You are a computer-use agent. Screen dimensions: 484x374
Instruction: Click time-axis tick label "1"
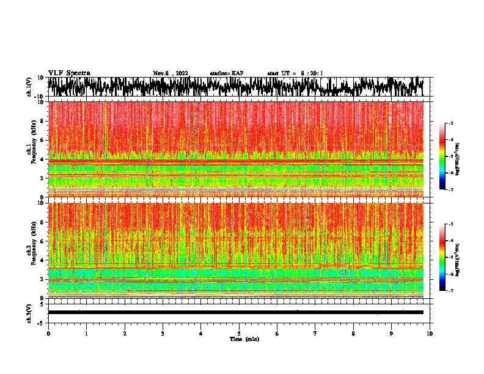(x=86, y=334)
